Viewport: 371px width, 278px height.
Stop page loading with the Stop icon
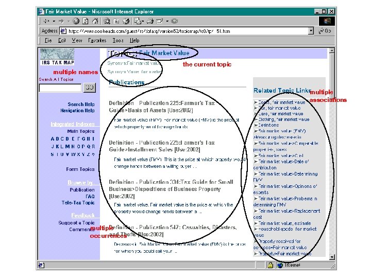click(76, 21)
